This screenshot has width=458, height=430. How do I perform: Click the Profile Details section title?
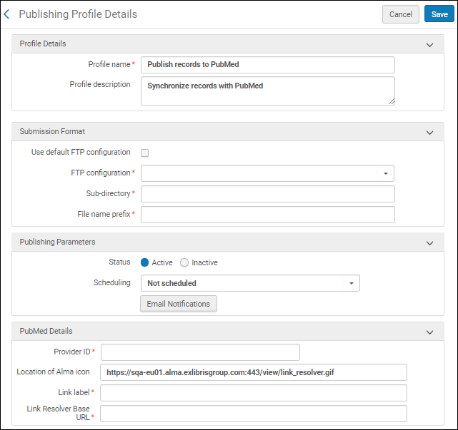pos(43,43)
